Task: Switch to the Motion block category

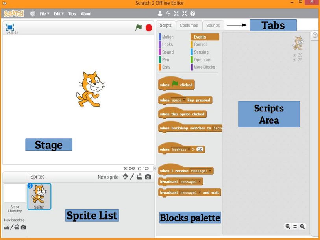Action: pyautogui.click(x=168, y=37)
